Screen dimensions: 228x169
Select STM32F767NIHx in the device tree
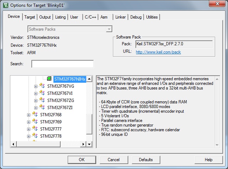coord(70,79)
